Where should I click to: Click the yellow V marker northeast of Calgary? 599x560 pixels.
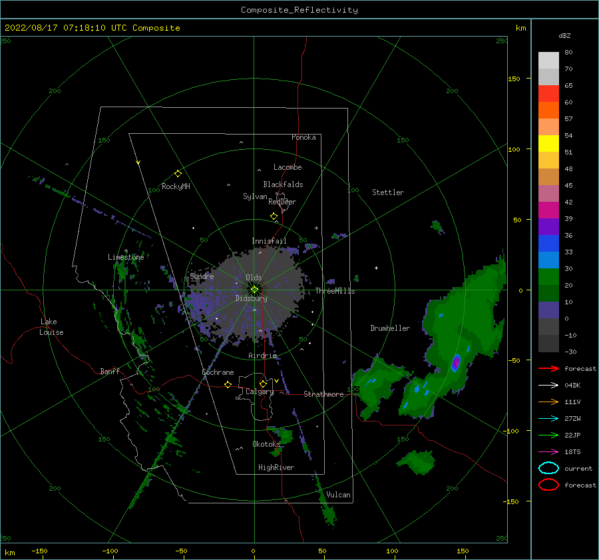click(276, 381)
